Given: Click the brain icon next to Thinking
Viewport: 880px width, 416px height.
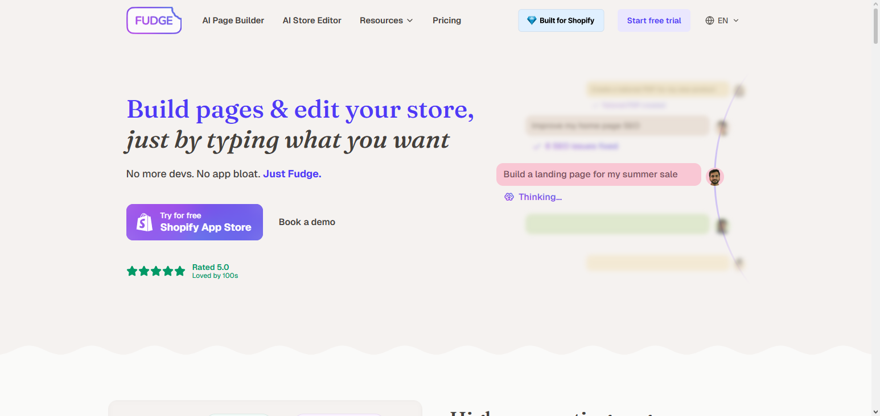Looking at the screenshot, I should (509, 197).
